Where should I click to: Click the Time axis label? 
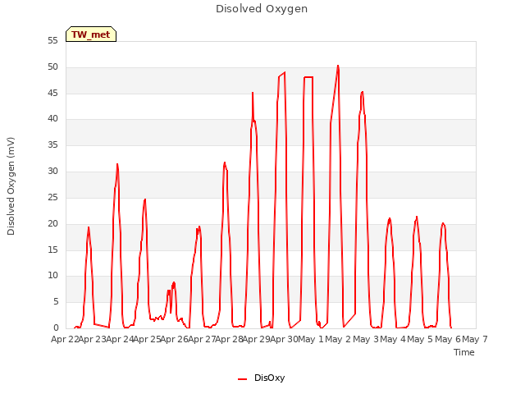464,352
